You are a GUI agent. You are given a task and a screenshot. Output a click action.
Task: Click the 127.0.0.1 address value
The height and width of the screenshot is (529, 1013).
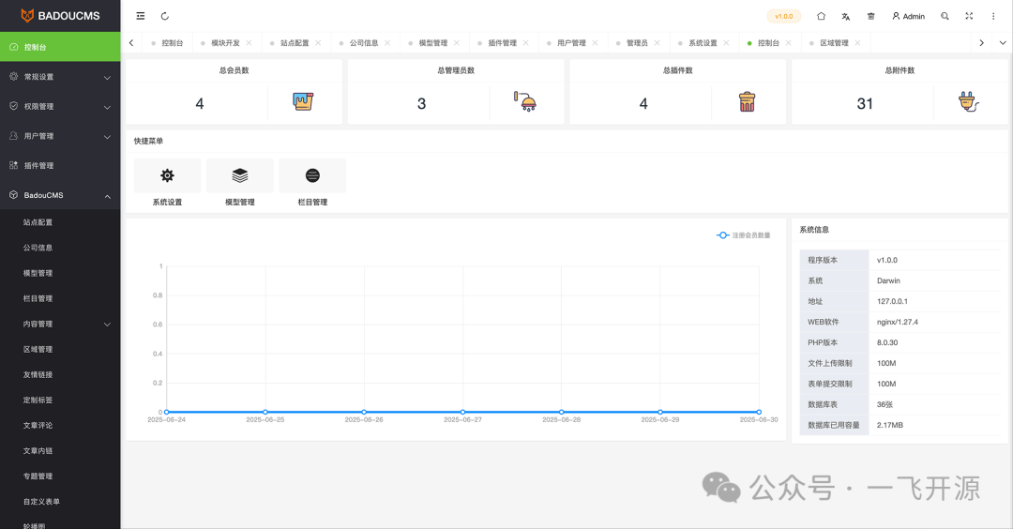[x=892, y=301]
